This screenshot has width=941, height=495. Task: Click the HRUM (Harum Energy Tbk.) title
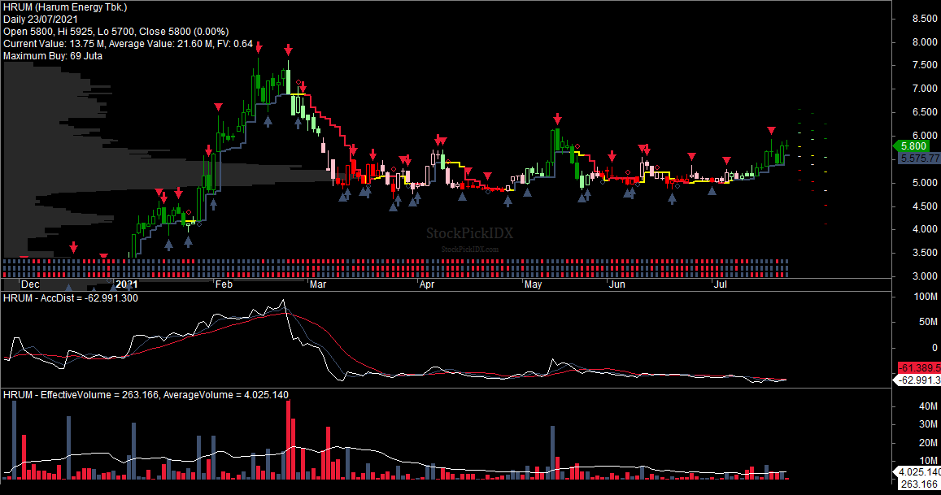pos(65,7)
